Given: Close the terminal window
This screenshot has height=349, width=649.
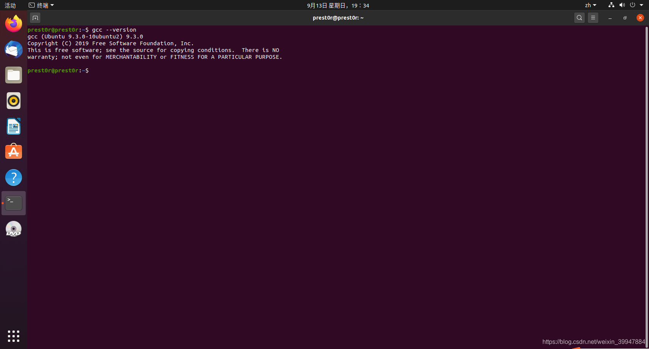Looking at the screenshot, I should pyautogui.click(x=640, y=18).
